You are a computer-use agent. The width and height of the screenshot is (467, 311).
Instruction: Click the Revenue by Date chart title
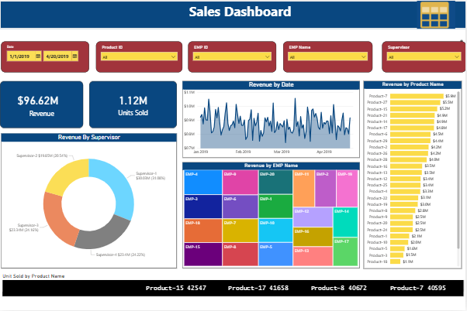pos(271,84)
